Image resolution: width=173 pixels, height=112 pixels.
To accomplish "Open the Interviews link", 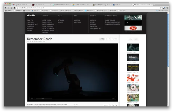I will (x=93, y=20).
